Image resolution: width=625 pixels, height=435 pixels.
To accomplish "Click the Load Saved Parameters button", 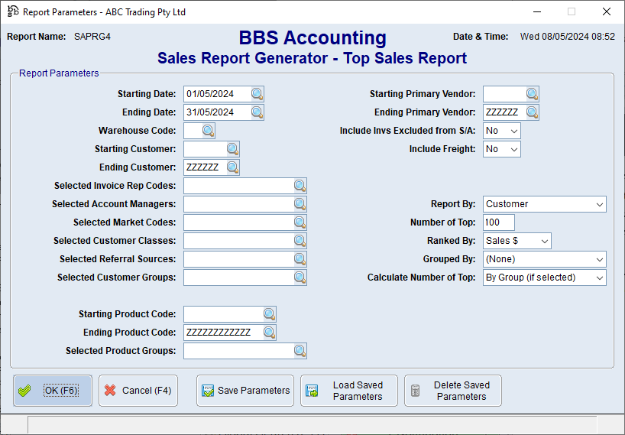I will [349, 391].
